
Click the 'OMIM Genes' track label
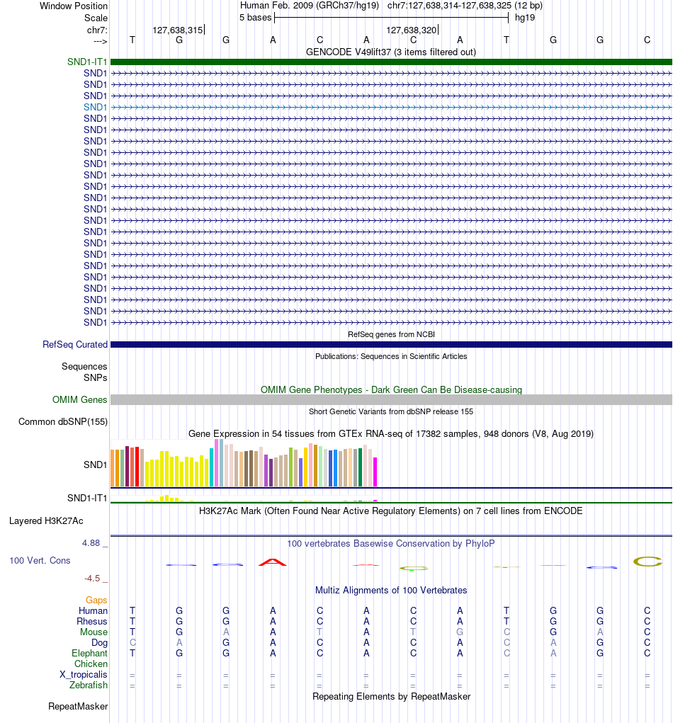[x=80, y=400]
